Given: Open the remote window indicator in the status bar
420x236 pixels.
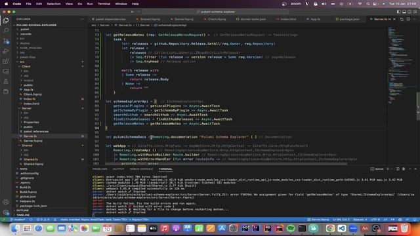Looking at the screenshot, I should (x=4, y=220).
